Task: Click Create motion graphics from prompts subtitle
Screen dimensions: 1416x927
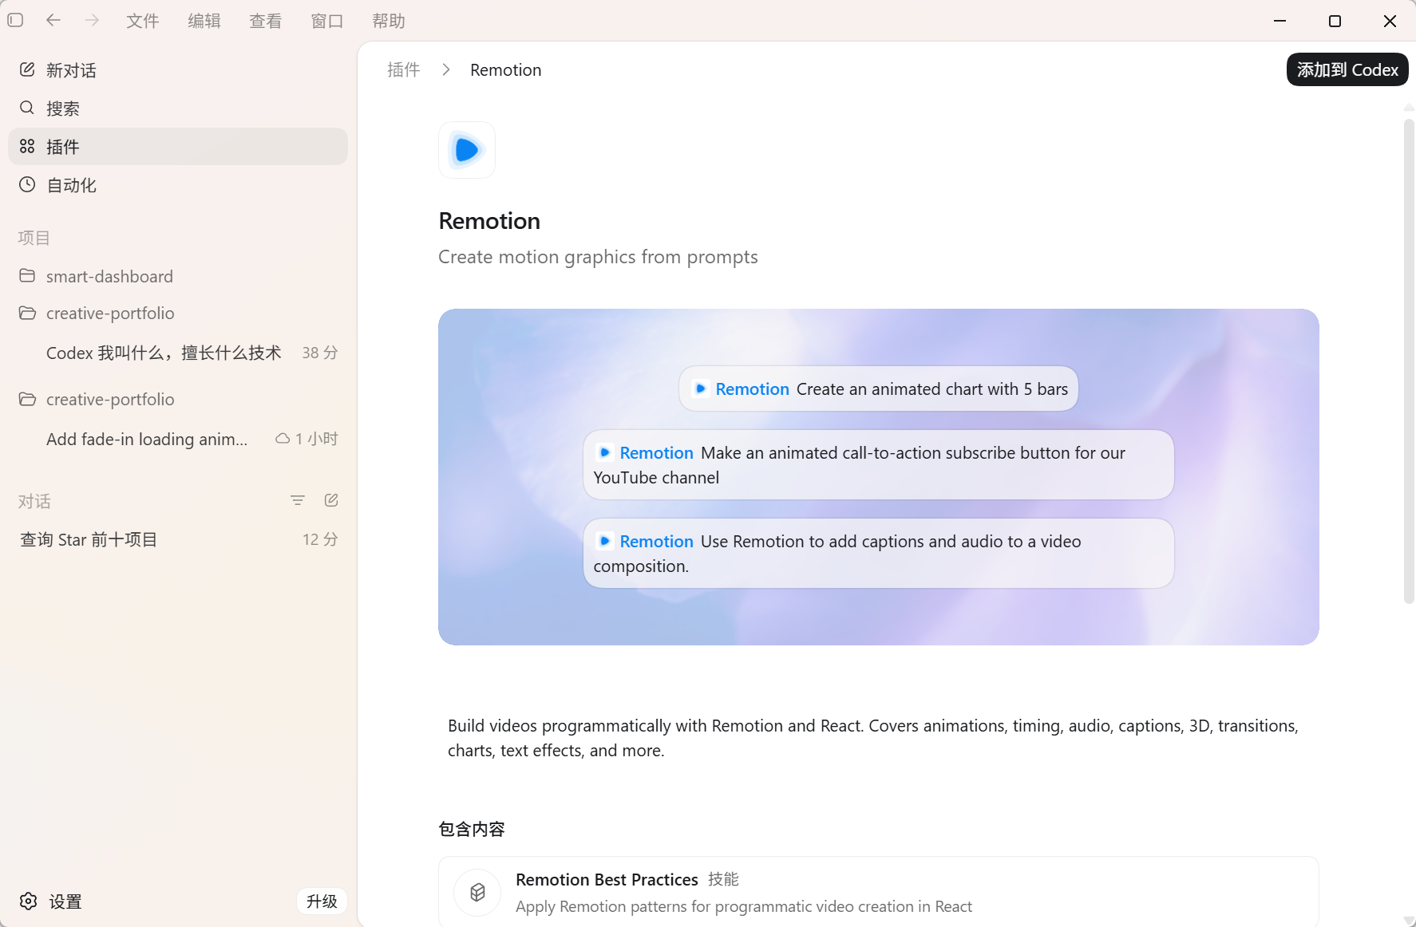Action: point(598,257)
